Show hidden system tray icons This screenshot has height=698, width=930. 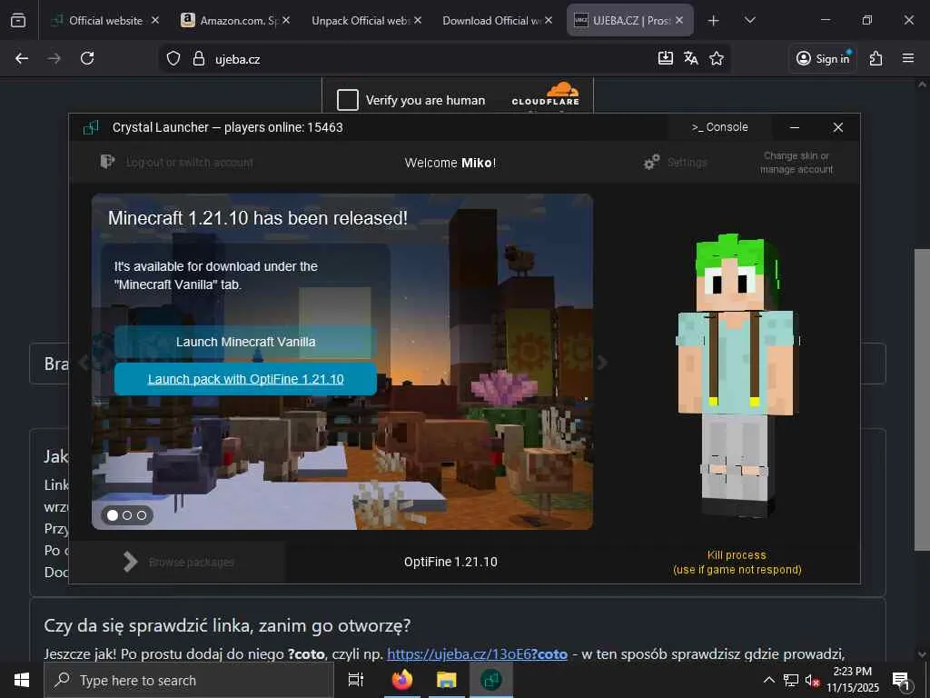point(768,680)
